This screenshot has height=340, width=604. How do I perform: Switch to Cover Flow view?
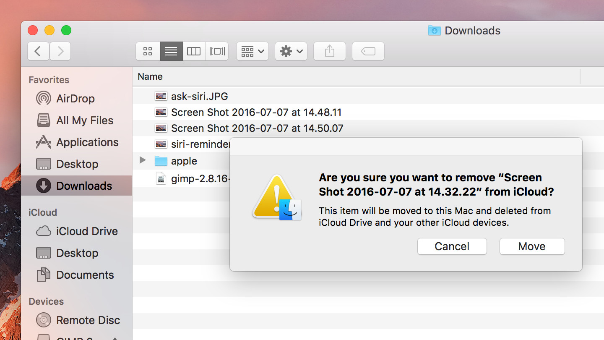(x=217, y=51)
